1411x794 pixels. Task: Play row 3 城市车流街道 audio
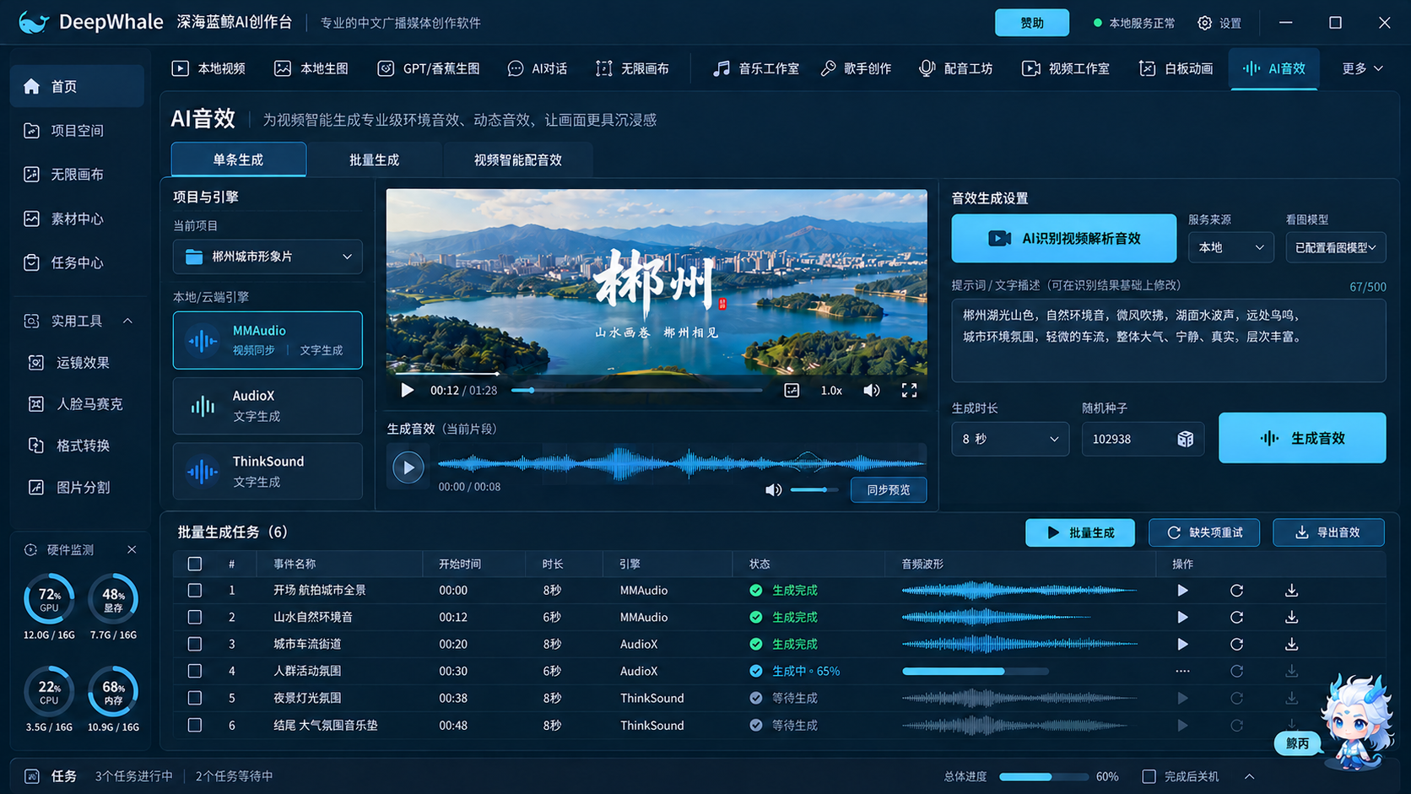click(1182, 645)
